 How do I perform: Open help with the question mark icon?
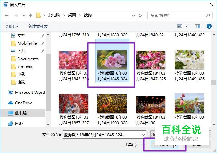209,26
